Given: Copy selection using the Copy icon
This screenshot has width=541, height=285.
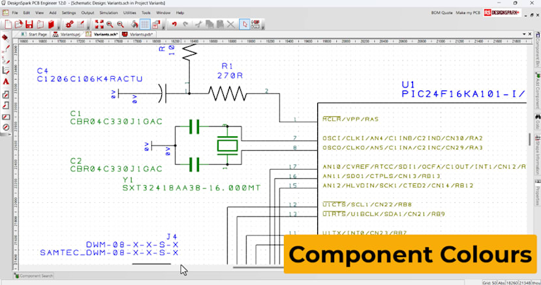Looking at the screenshot, I should pyautogui.click(x=209, y=24).
